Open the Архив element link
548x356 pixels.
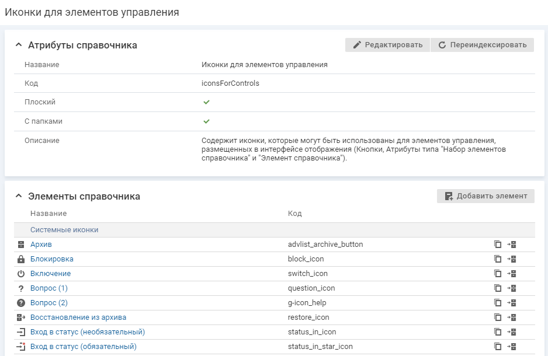tap(41, 245)
